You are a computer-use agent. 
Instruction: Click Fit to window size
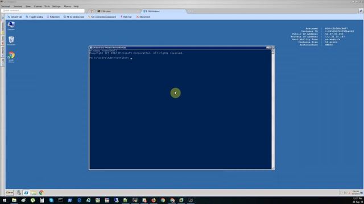(x=74, y=17)
